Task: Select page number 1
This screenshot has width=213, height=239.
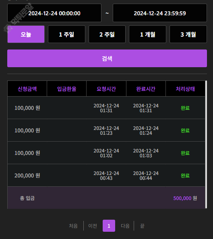Action: 109,226
